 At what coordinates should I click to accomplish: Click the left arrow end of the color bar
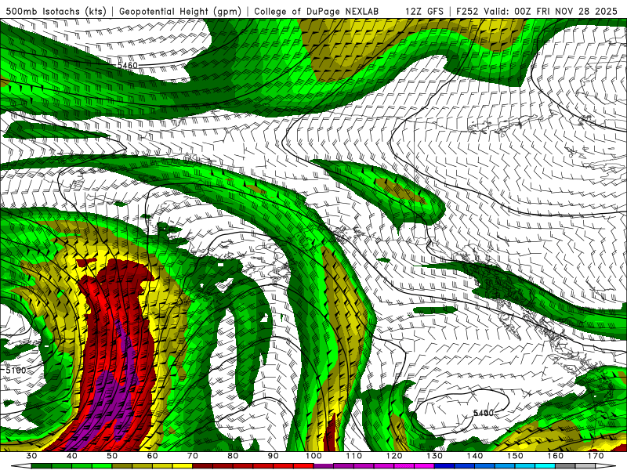pyautogui.click(x=21, y=466)
